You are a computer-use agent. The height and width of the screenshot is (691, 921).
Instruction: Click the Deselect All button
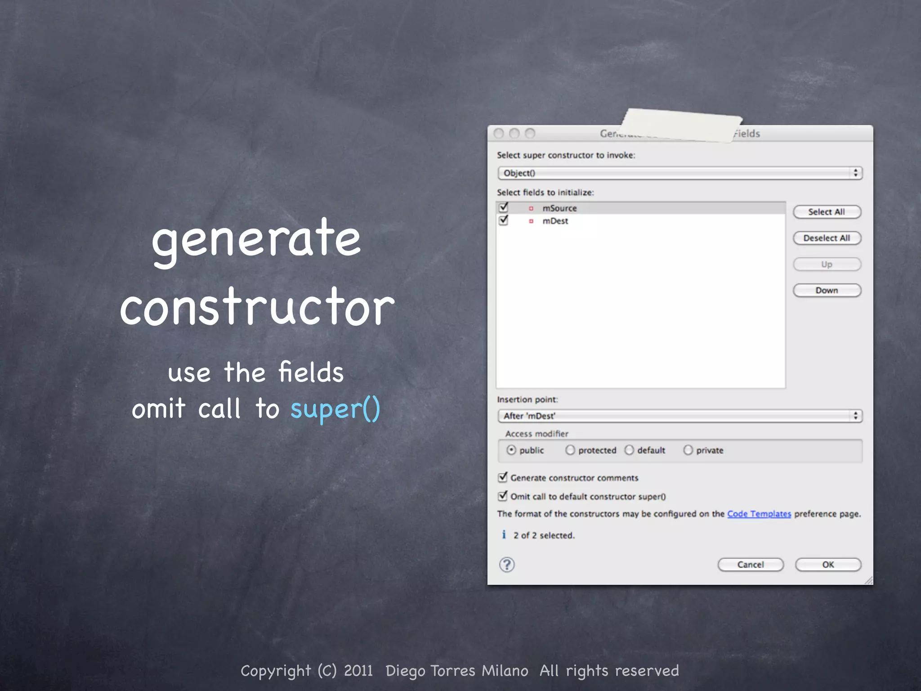[x=827, y=238]
